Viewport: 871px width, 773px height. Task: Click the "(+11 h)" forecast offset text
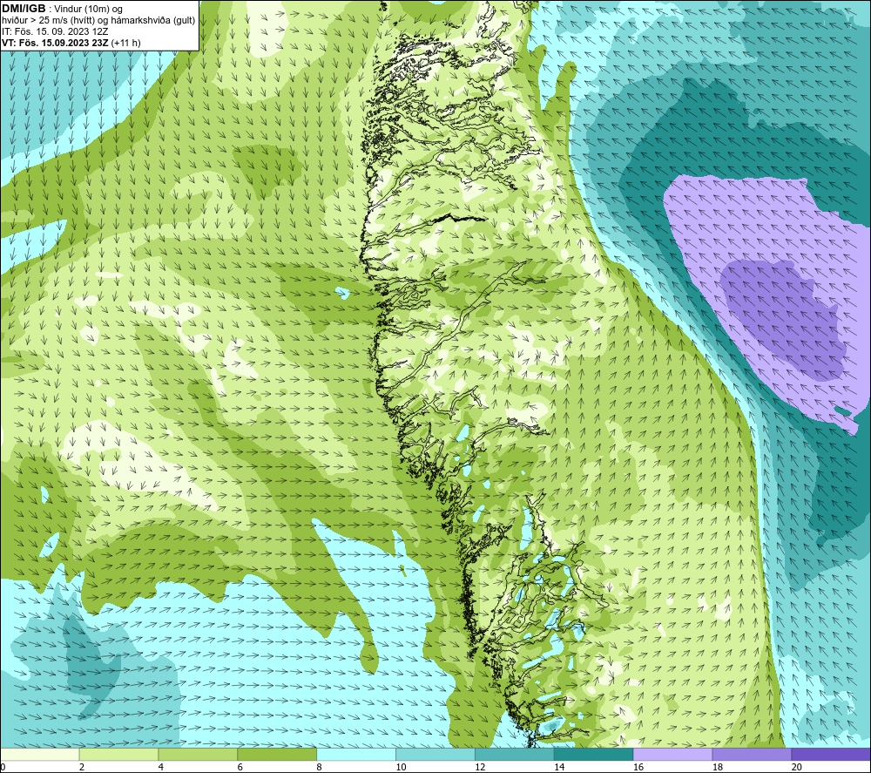coord(126,43)
